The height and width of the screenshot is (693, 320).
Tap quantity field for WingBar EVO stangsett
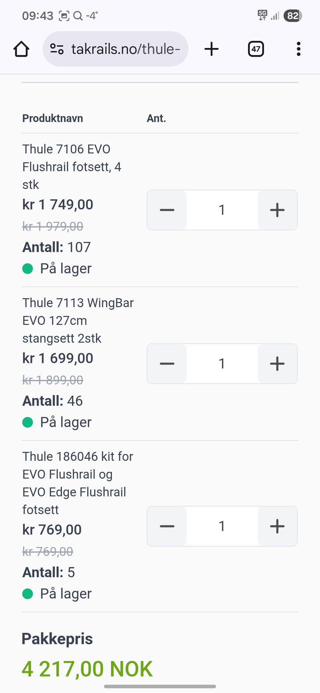222,363
